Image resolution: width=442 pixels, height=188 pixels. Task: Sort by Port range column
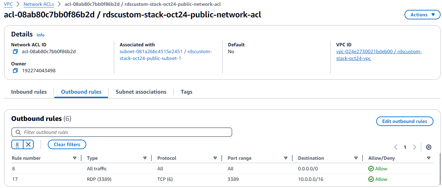286,158
